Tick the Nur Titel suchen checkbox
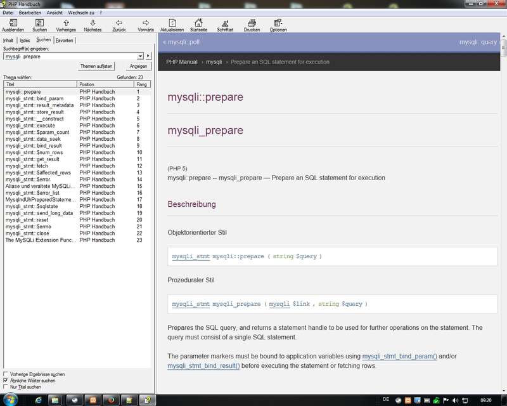Viewport: 507px width, 406px height. (x=6, y=386)
